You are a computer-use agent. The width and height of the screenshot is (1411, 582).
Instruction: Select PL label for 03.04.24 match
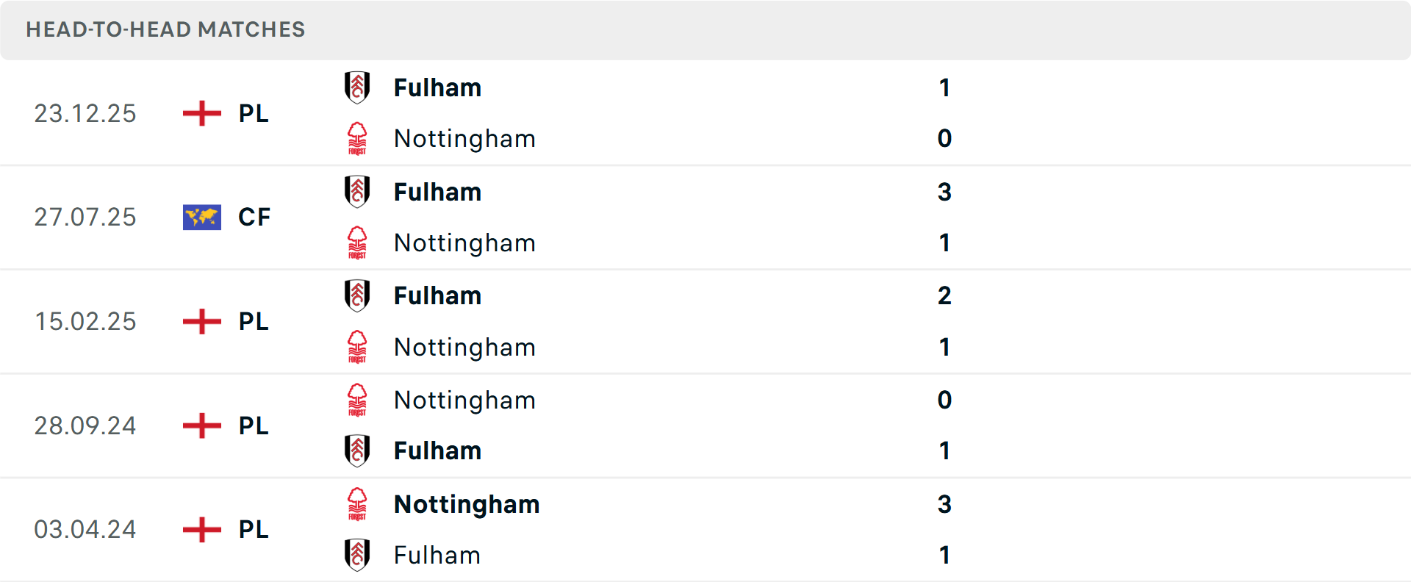click(x=254, y=530)
